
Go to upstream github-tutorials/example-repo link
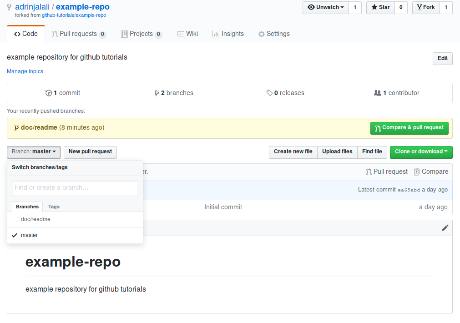point(74,15)
